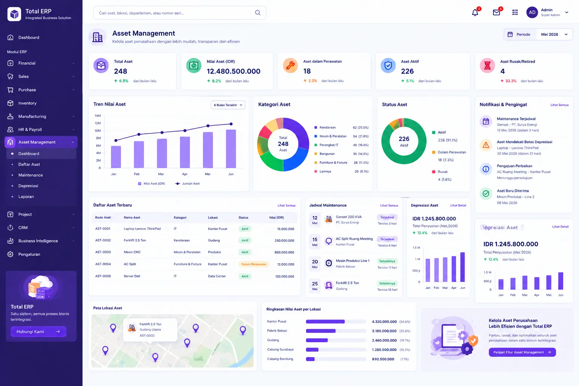
Task: Click the Hubungi Kami button
Action: pyautogui.click(x=38, y=332)
